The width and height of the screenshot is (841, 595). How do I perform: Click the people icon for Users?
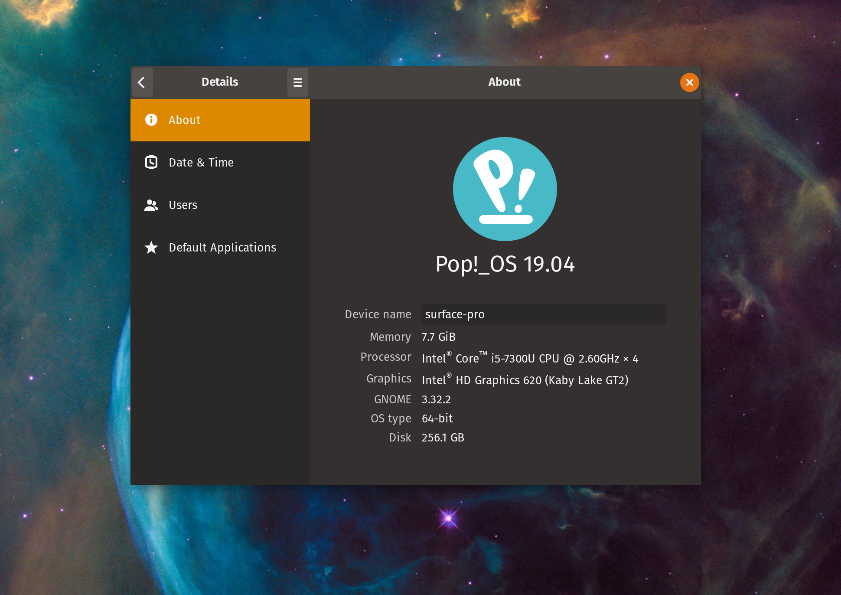151,205
